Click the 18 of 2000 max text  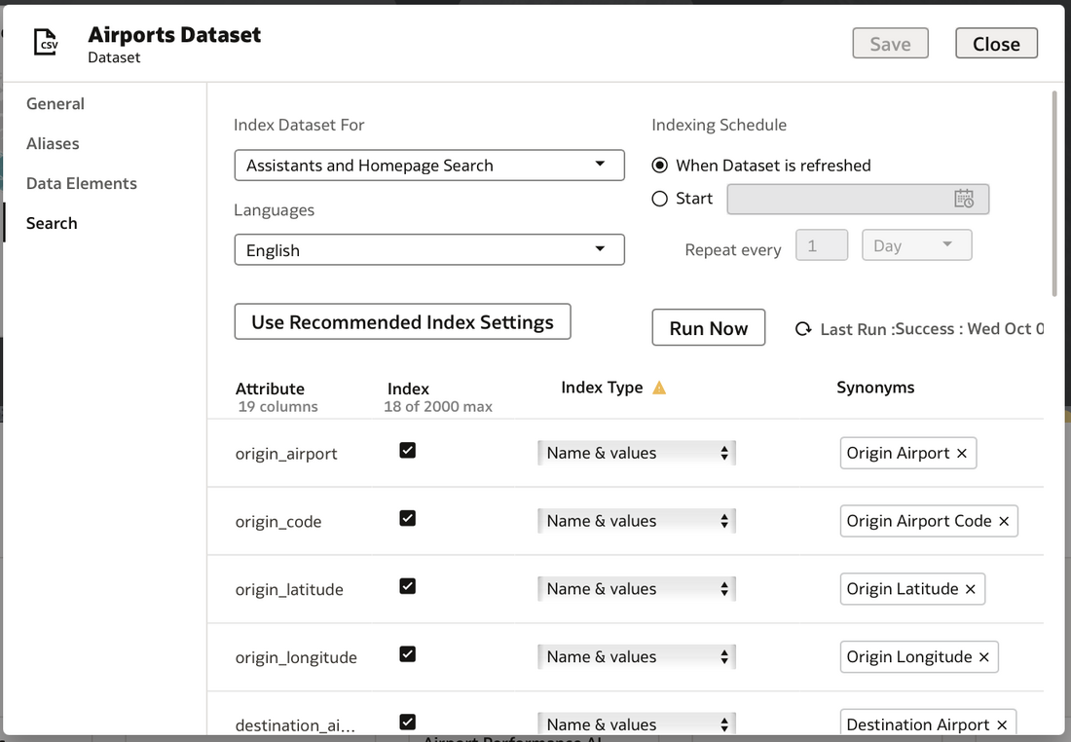[438, 406]
